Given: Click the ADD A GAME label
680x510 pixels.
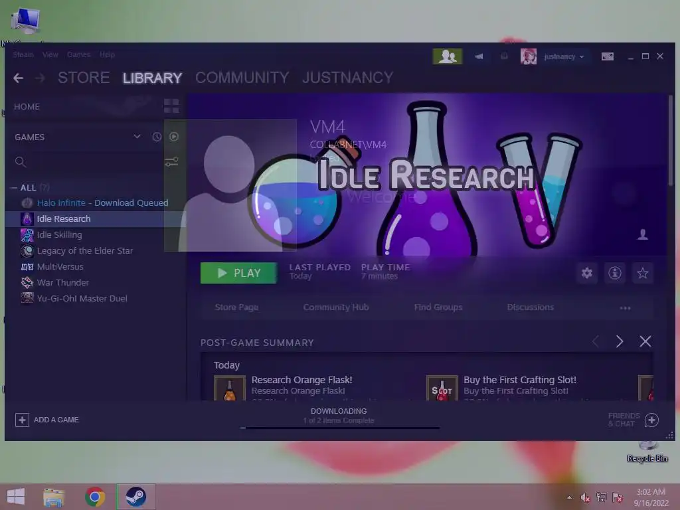Looking at the screenshot, I should click(56, 420).
